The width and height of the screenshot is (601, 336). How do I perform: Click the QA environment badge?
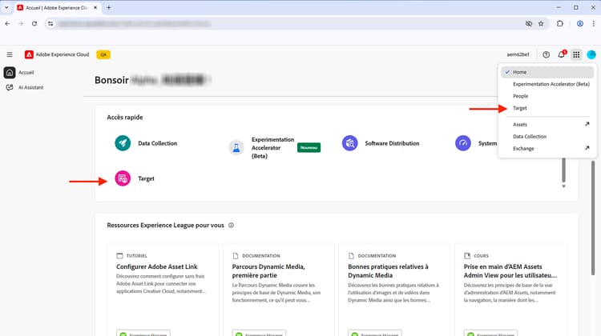click(103, 54)
